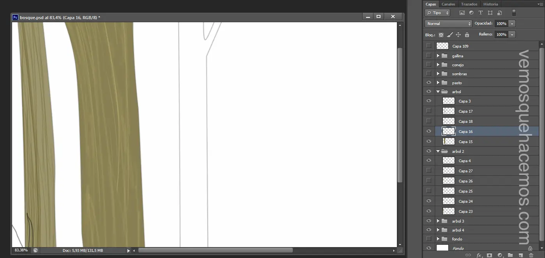
Task: Expand the arbol 3 group
Action: coord(438,221)
